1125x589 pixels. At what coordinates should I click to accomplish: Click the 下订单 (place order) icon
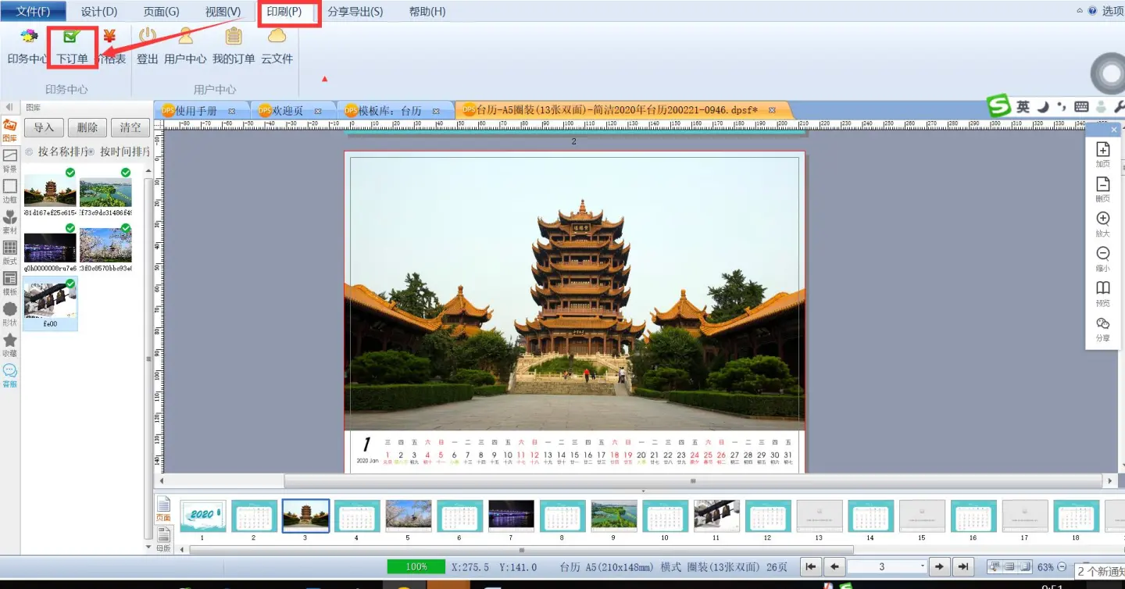pyautogui.click(x=72, y=46)
